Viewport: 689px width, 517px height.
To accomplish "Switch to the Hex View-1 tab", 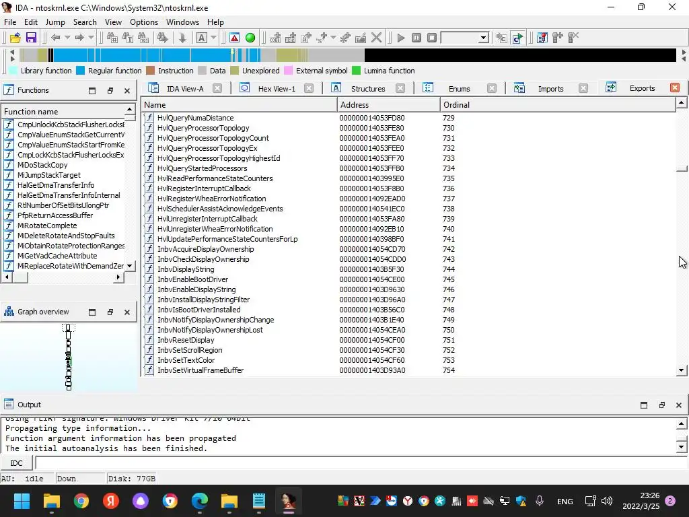I will [x=277, y=89].
